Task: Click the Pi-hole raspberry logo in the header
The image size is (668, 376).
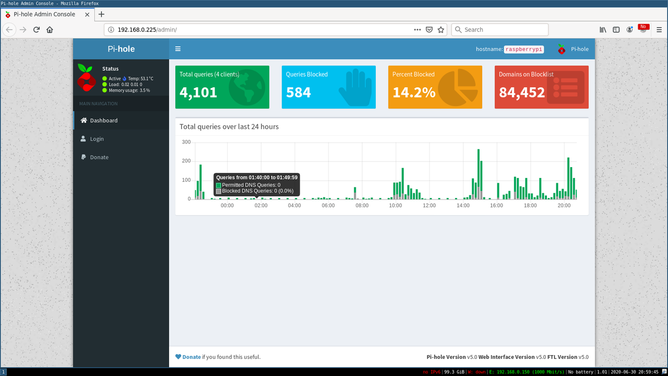Action: (562, 49)
